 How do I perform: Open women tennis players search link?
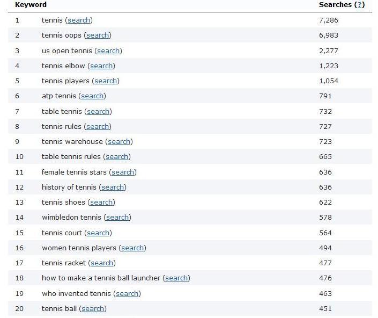[x=132, y=248]
